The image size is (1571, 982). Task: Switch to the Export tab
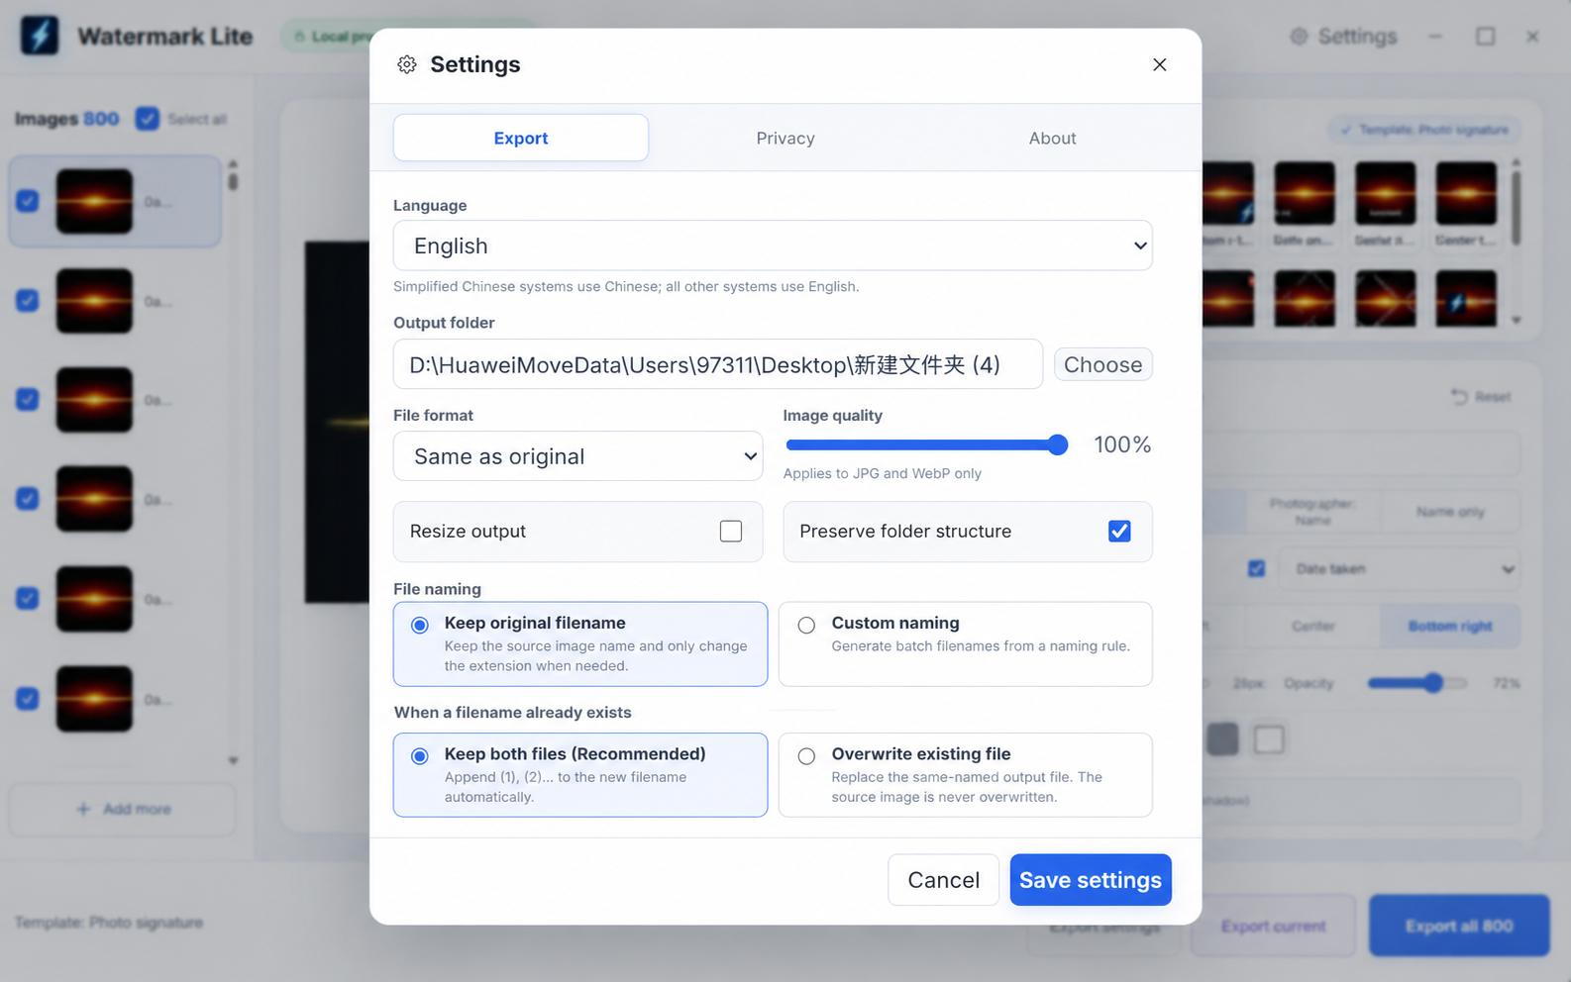pyautogui.click(x=521, y=138)
